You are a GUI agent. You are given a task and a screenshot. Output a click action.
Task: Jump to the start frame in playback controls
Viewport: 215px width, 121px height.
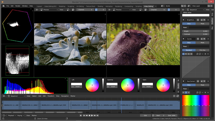coord(84,115)
